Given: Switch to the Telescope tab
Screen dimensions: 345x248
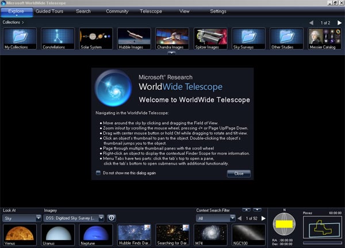Looking at the screenshot, I should pos(151,12).
